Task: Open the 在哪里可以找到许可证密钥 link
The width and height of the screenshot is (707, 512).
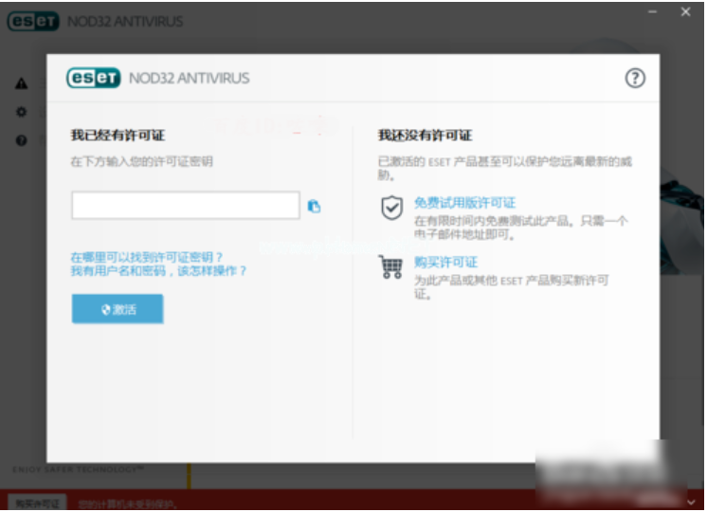Action: (147, 257)
